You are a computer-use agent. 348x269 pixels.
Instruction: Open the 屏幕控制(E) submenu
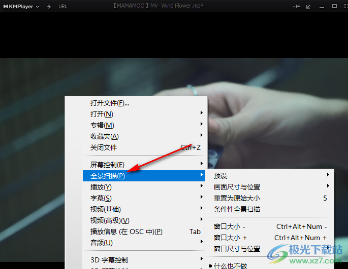(145, 165)
